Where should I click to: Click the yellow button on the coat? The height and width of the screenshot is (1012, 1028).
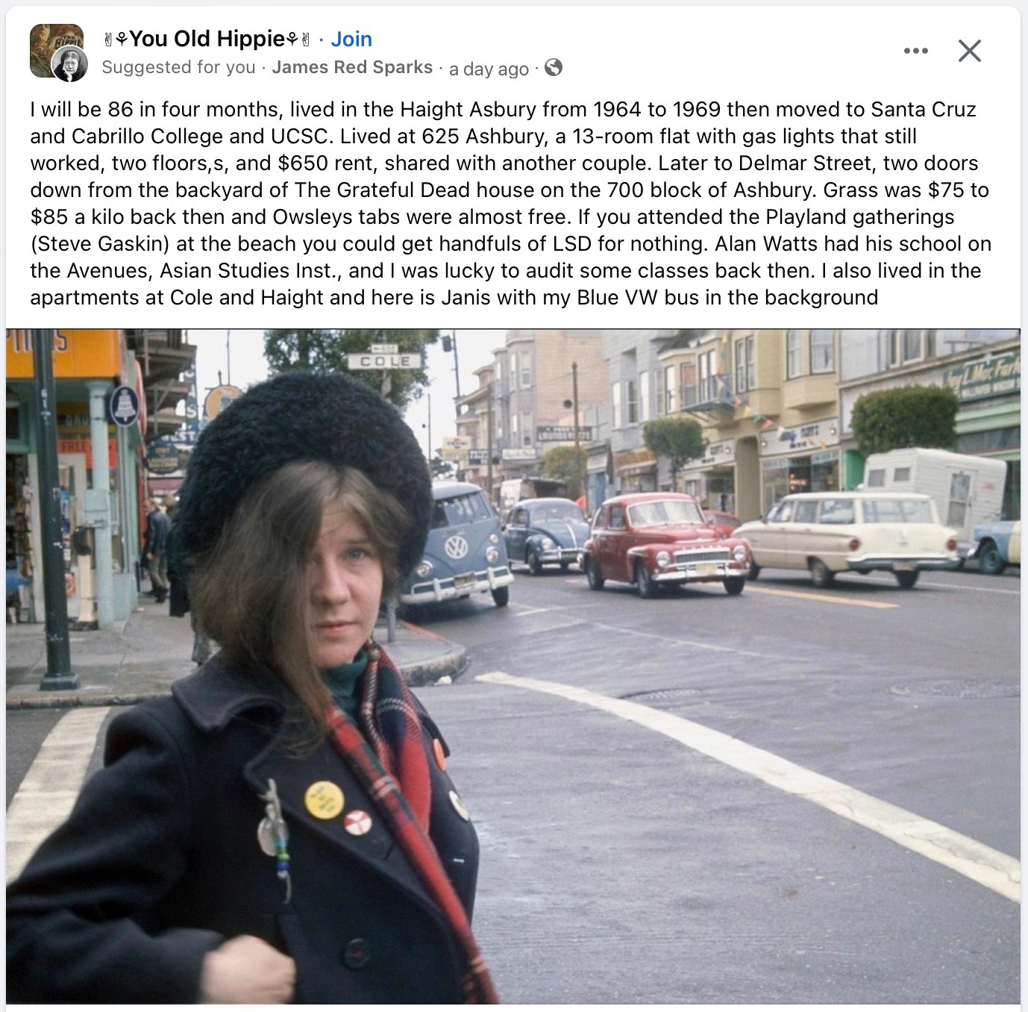click(324, 800)
